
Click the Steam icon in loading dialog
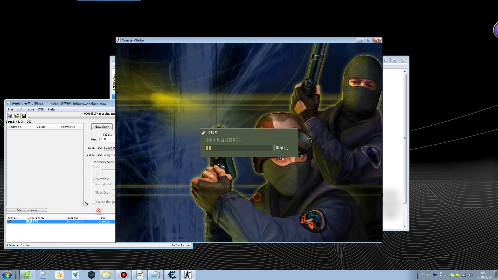(x=204, y=132)
